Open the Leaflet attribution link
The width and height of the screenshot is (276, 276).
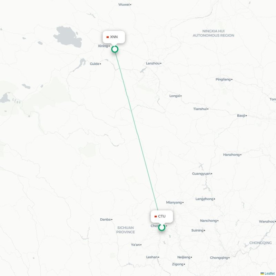(269, 273)
